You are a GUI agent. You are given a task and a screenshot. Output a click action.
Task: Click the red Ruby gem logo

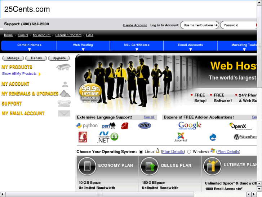tap(125, 126)
